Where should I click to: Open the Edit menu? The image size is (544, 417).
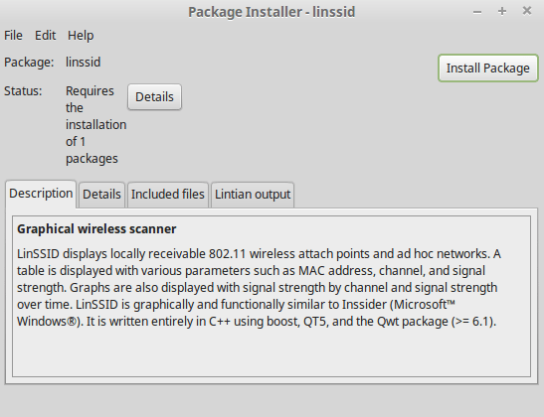click(x=45, y=36)
